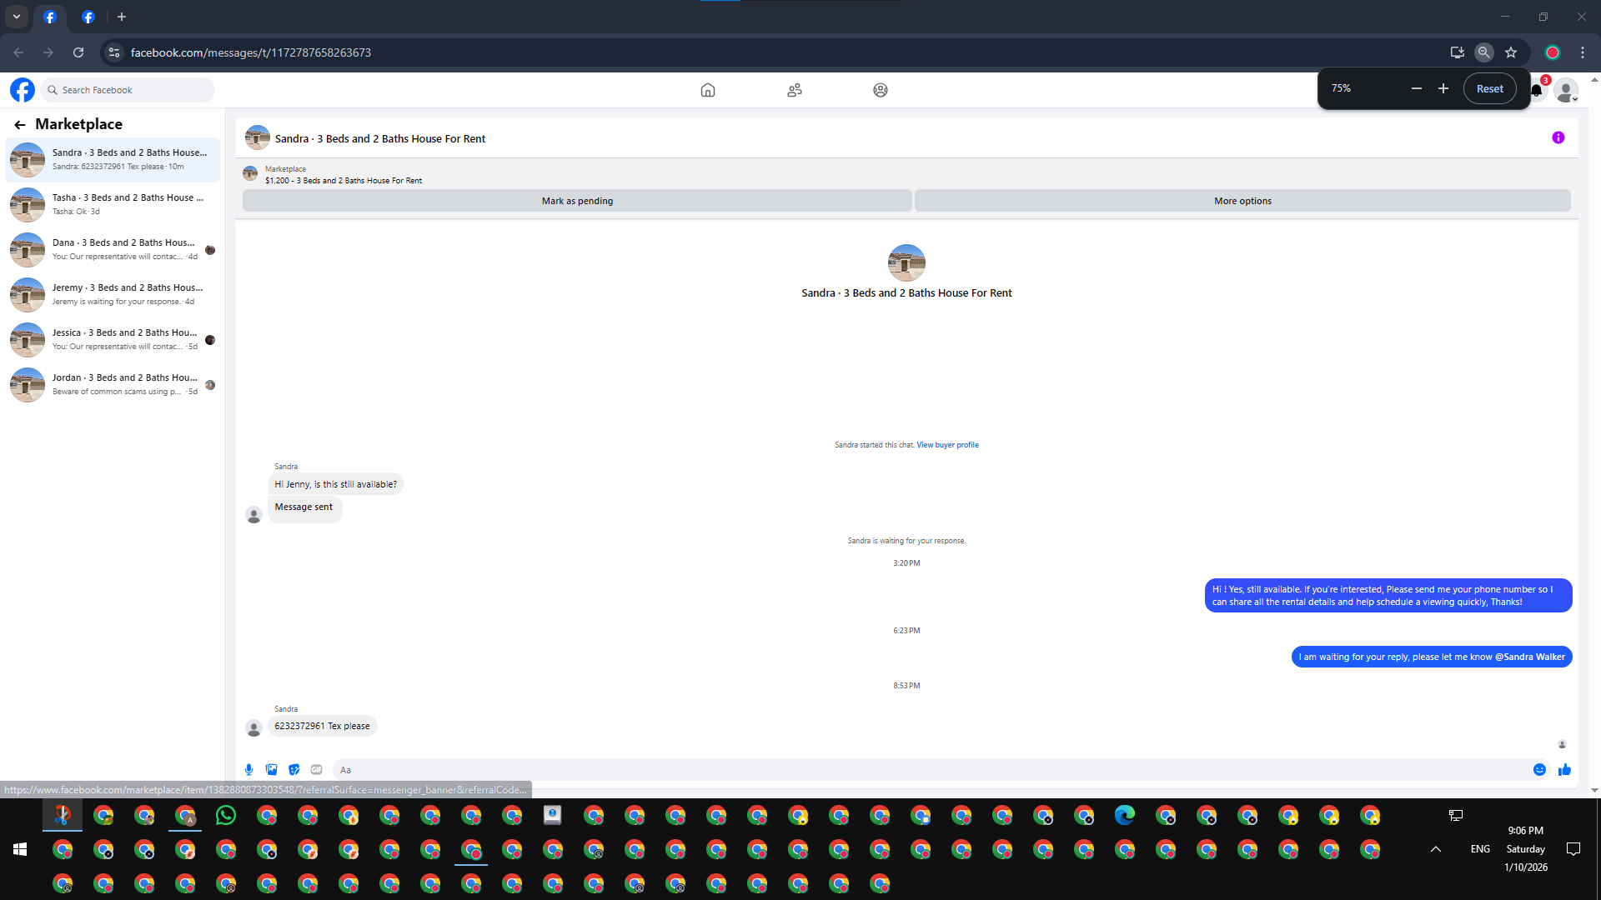This screenshot has width=1601, height=900.
Task: Show hidden system tray icons
Action: [1435, 849]
